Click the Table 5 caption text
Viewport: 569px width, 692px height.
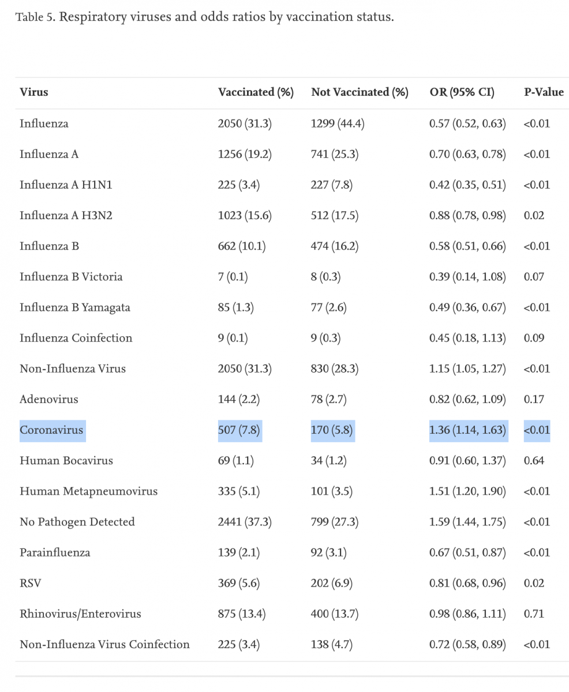[x=205, y=17]
